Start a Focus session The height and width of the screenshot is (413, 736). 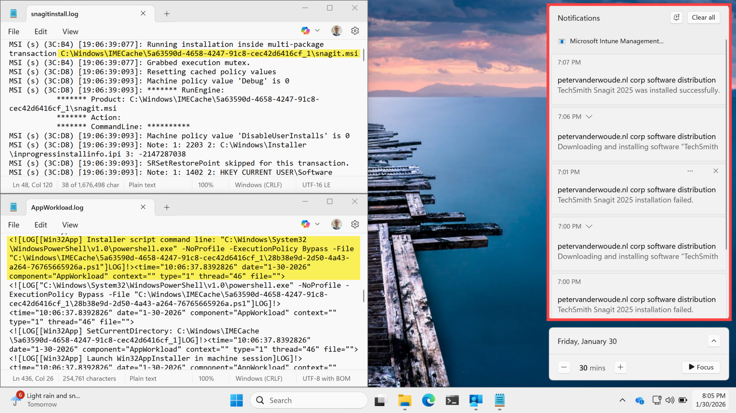701,367
